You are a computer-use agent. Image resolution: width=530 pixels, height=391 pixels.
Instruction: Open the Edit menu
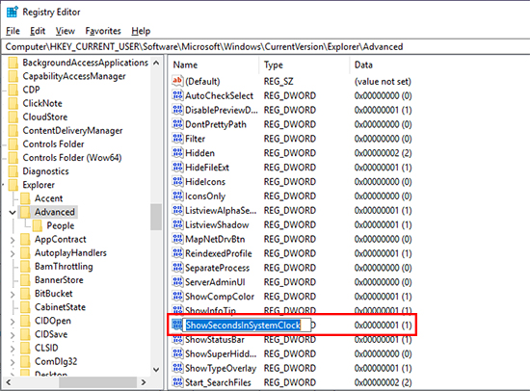tap(38, 31)
